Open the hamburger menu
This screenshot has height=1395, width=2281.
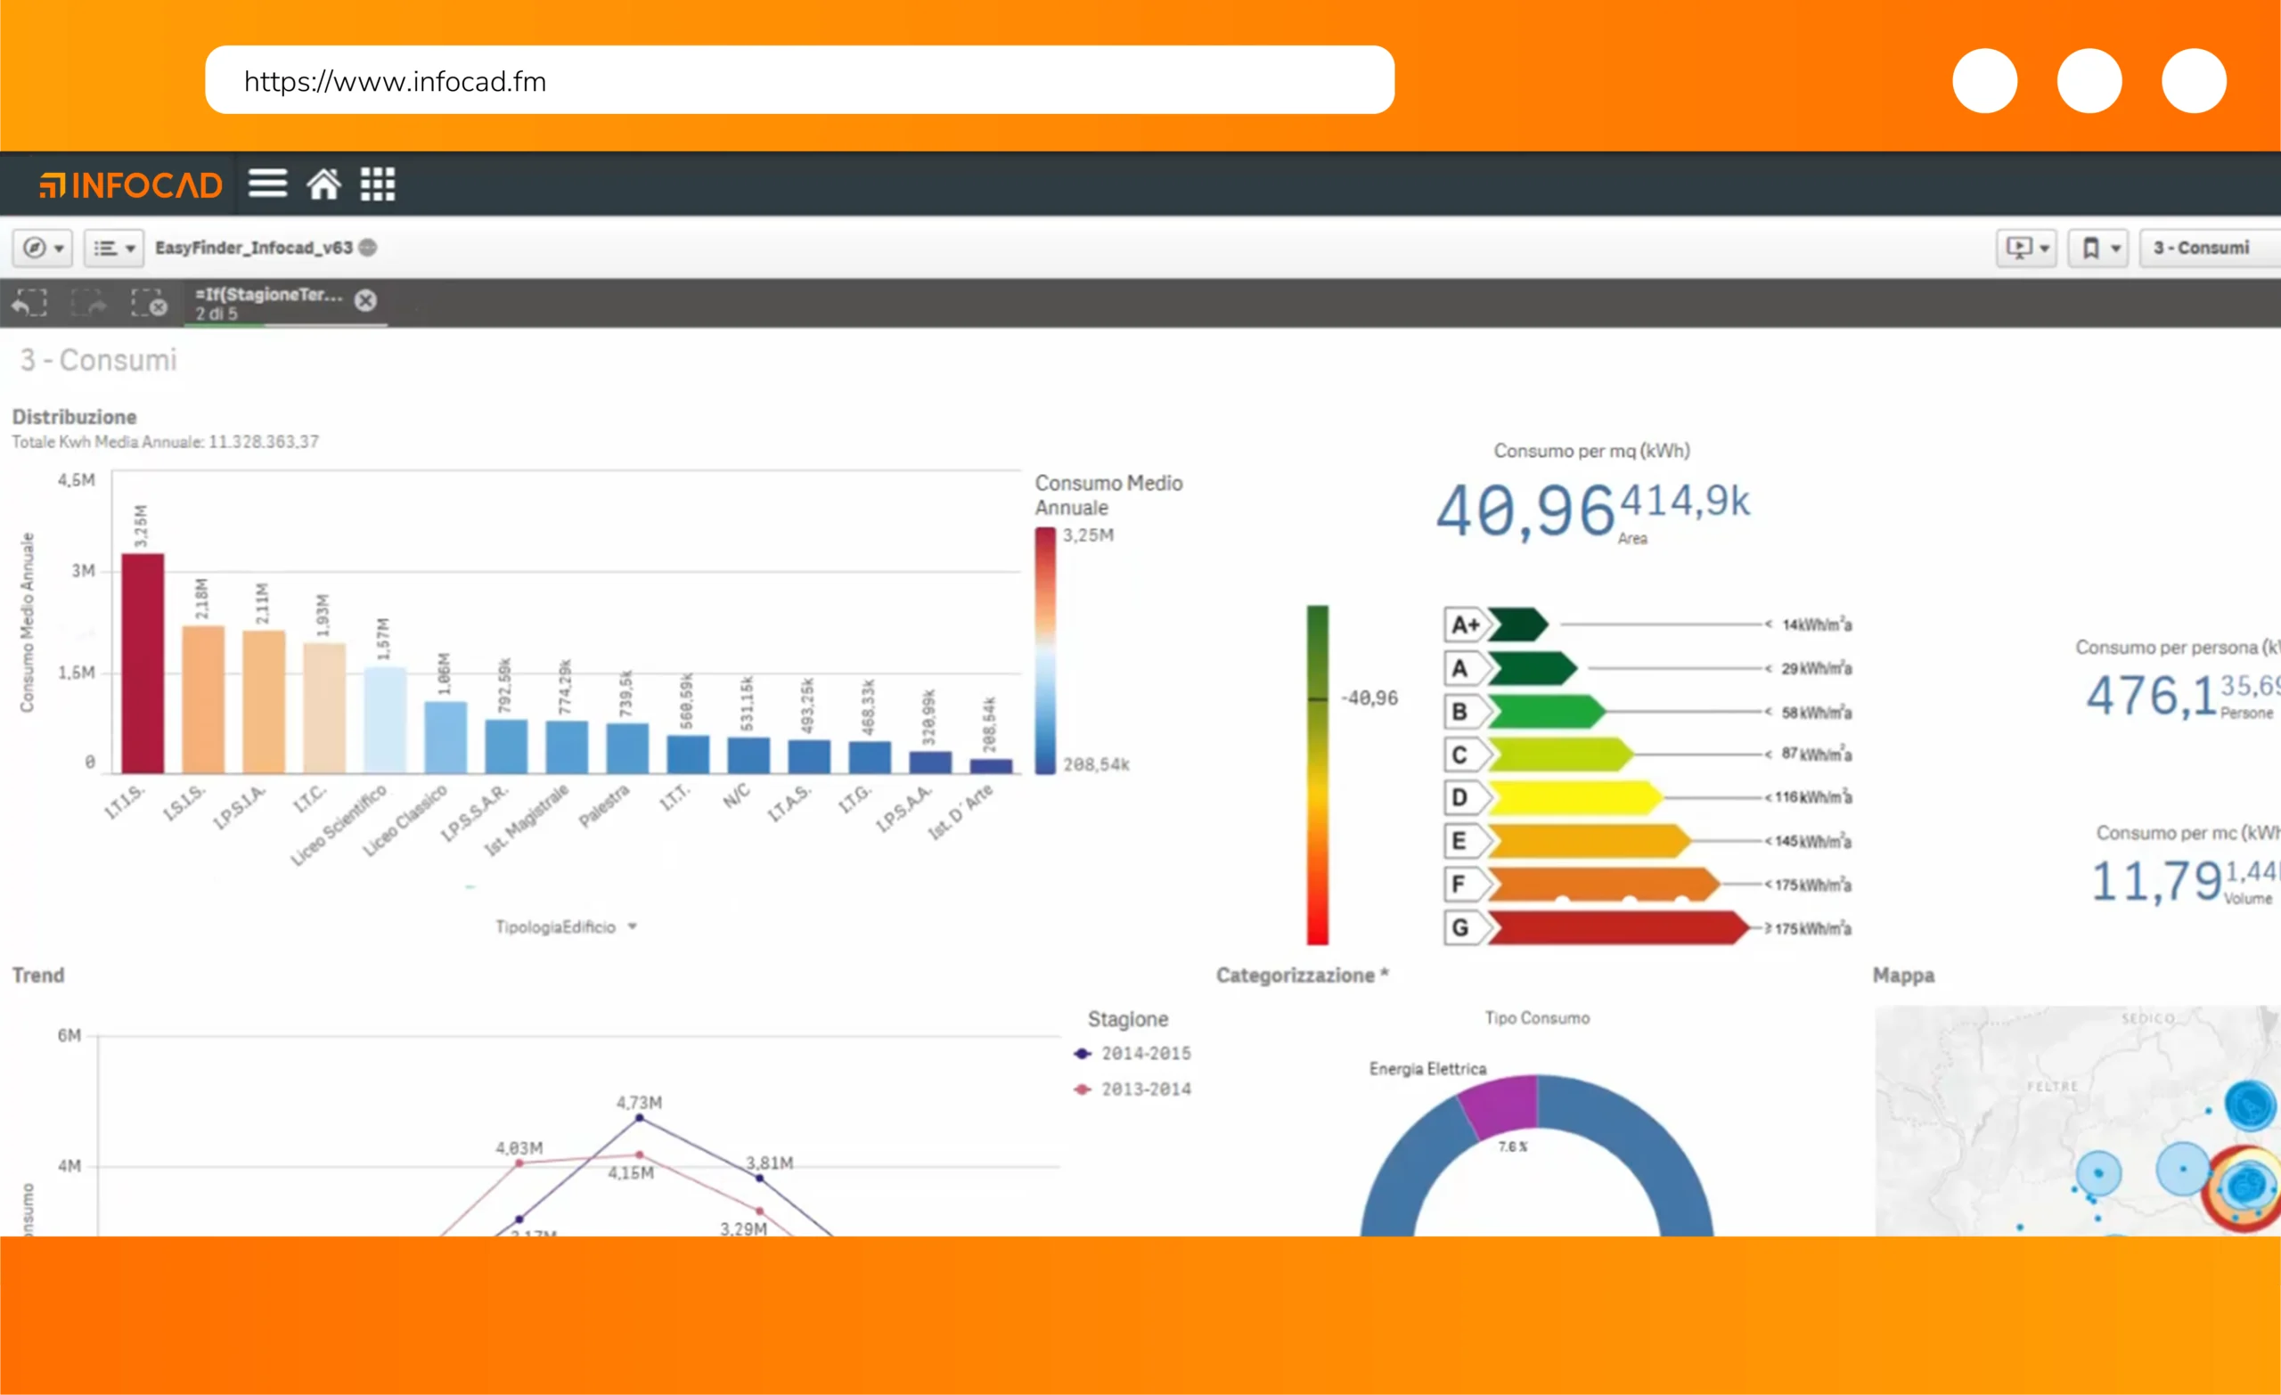[x=267, y=184]
